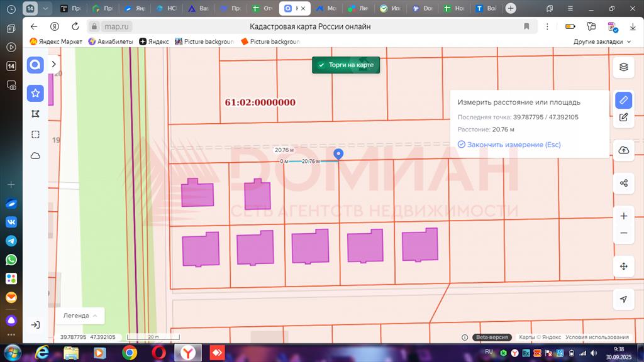Expand the left sidebar with chevron arrow
This screenshot has height=362, width=644.
pyautogui.click(x=54, y=64)
